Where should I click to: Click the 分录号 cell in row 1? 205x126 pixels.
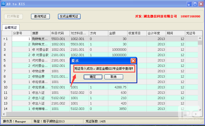21,39
